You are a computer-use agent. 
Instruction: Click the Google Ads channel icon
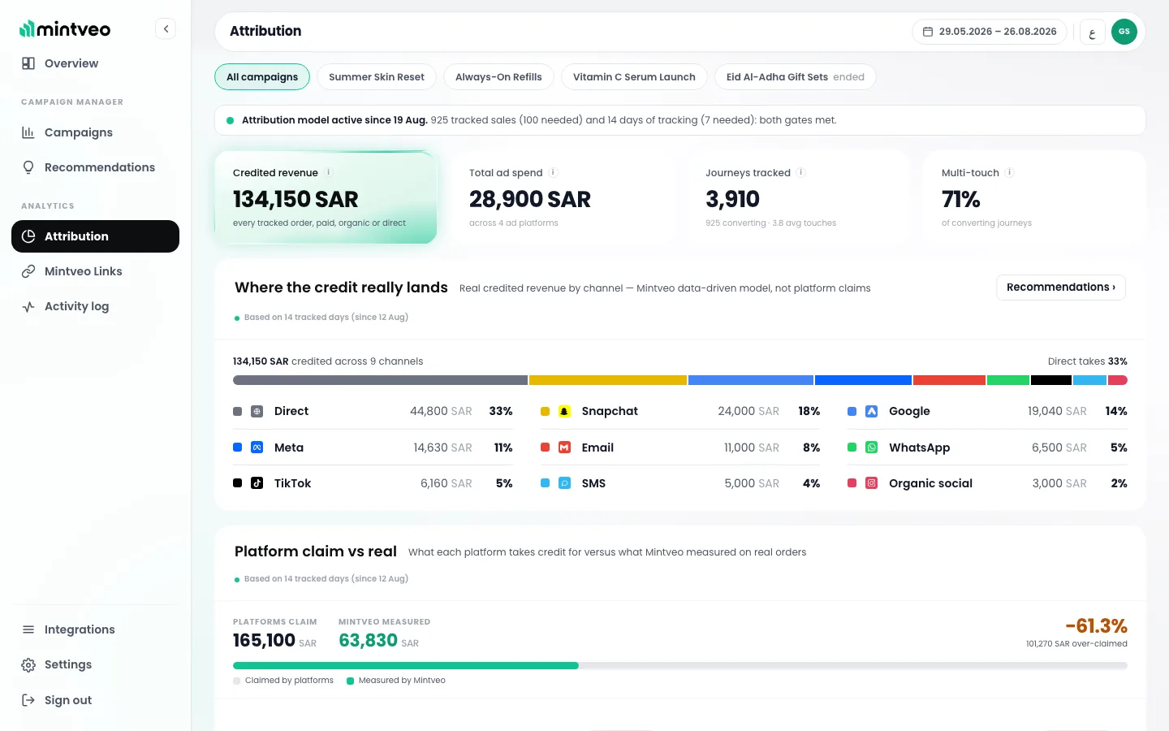[871, 411]
